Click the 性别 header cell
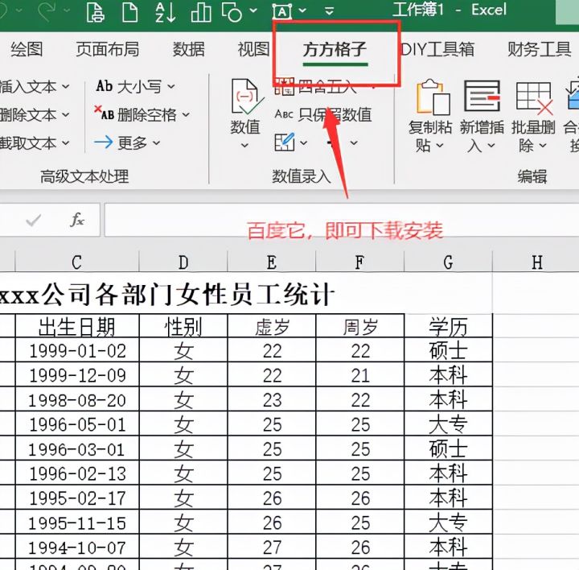Image resolution: width=579 pixels, height=570 pixels. 183,327
